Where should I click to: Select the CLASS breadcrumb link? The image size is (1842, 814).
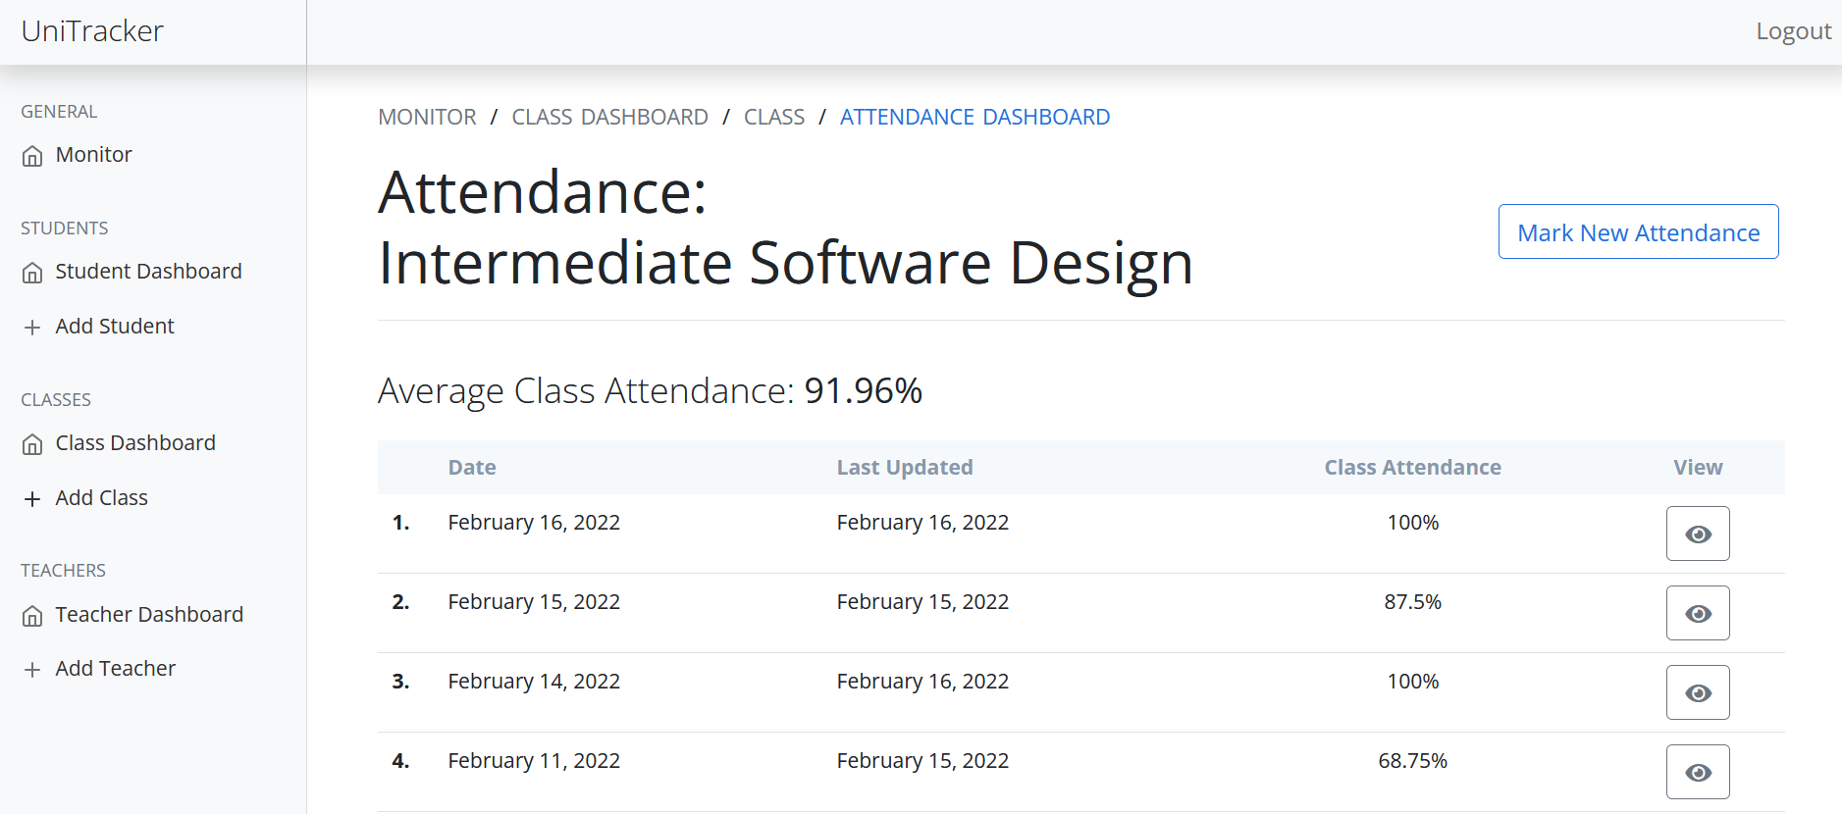773,118
